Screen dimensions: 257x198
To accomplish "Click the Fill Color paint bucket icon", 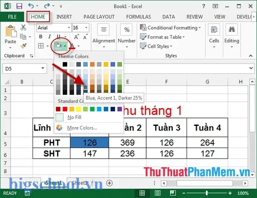I will pos(58,46).
